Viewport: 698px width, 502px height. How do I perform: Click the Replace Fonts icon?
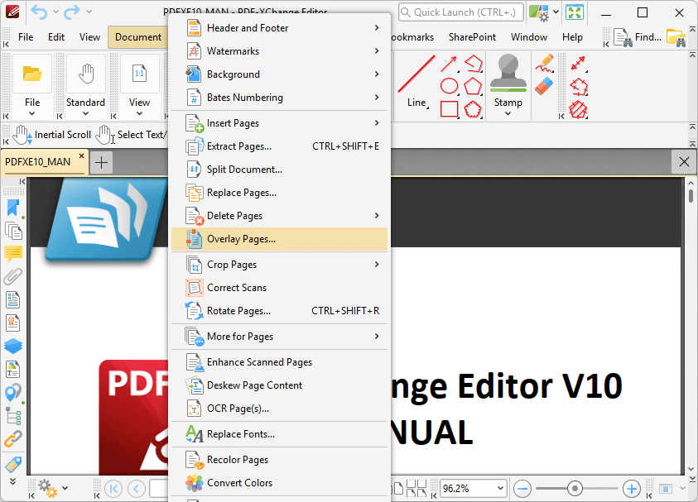194,434
